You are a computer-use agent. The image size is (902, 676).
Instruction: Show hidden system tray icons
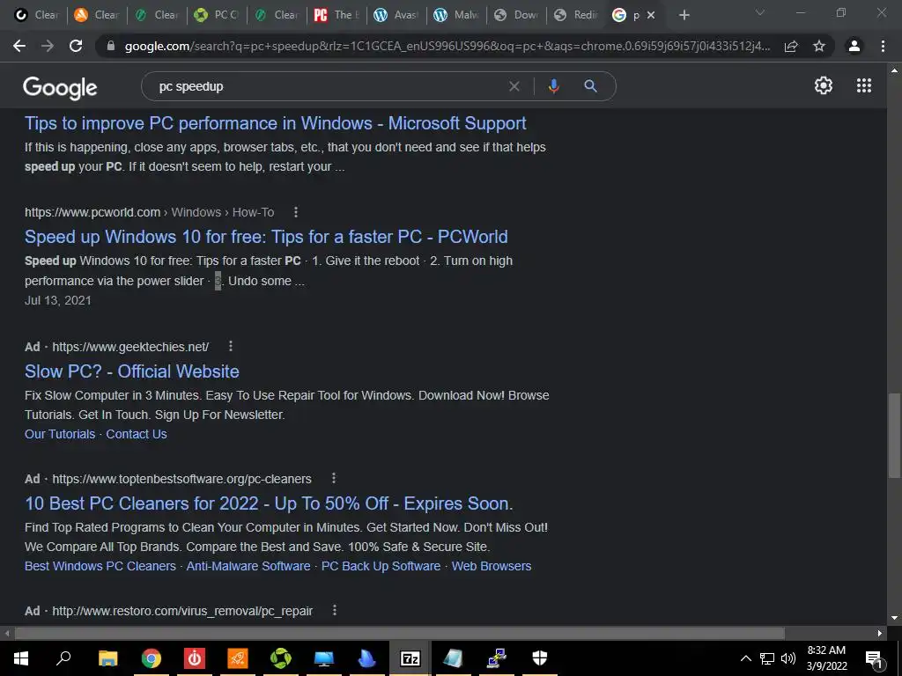[x=745, y=658]
